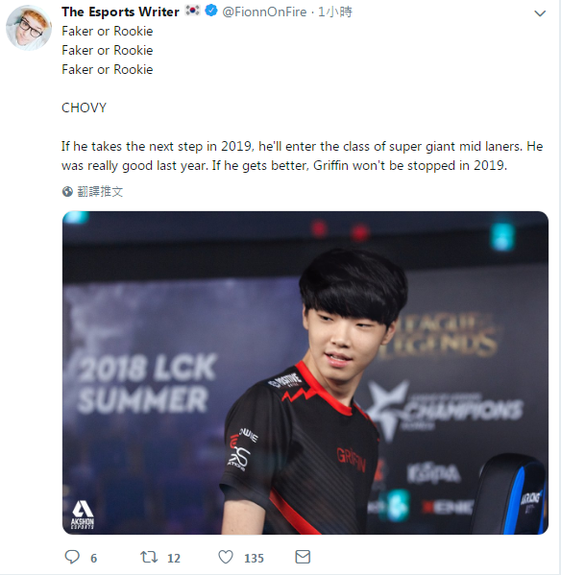The width and height of the screenshot is (561, 575).
Task: Click the globe translate icon
Action: tap(67, 191)
